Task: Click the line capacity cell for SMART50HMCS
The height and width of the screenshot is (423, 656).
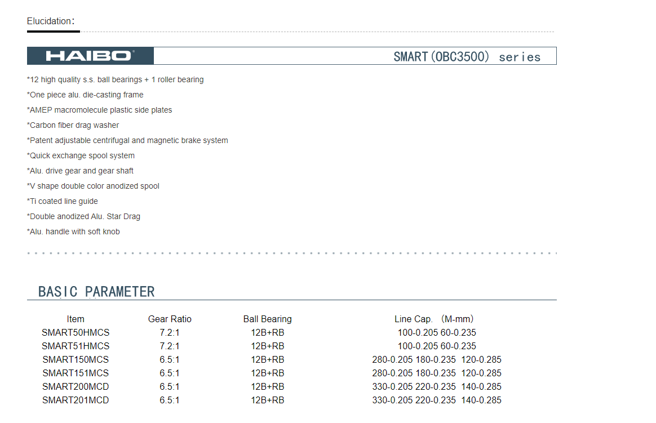Action: [437, 332]
